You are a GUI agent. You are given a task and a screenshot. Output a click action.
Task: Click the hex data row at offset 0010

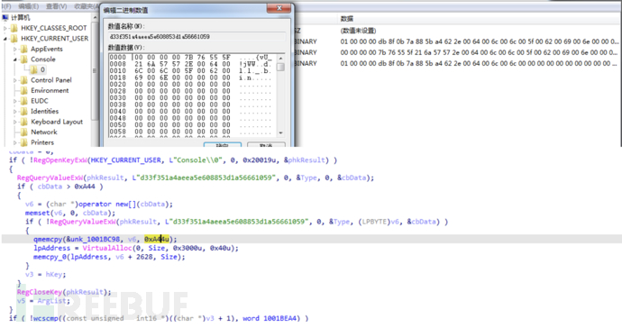click(191, 70)
